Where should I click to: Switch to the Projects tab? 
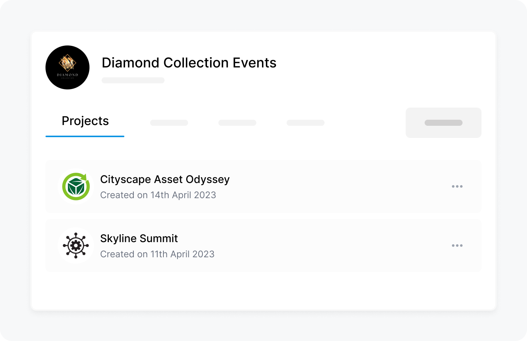(85, 120)
